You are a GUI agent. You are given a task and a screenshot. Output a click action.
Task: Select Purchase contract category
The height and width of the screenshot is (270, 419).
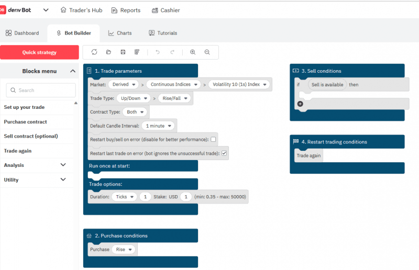pyautogui.click(x=25, y=122)
